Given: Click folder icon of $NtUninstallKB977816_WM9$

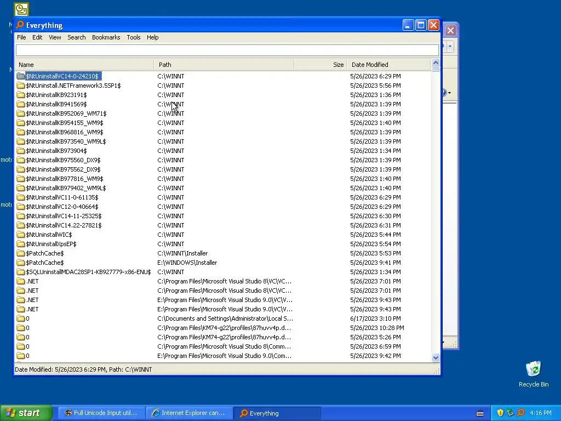Looking at the screenshot, I should pyautogui.click(x=21, y=179).
